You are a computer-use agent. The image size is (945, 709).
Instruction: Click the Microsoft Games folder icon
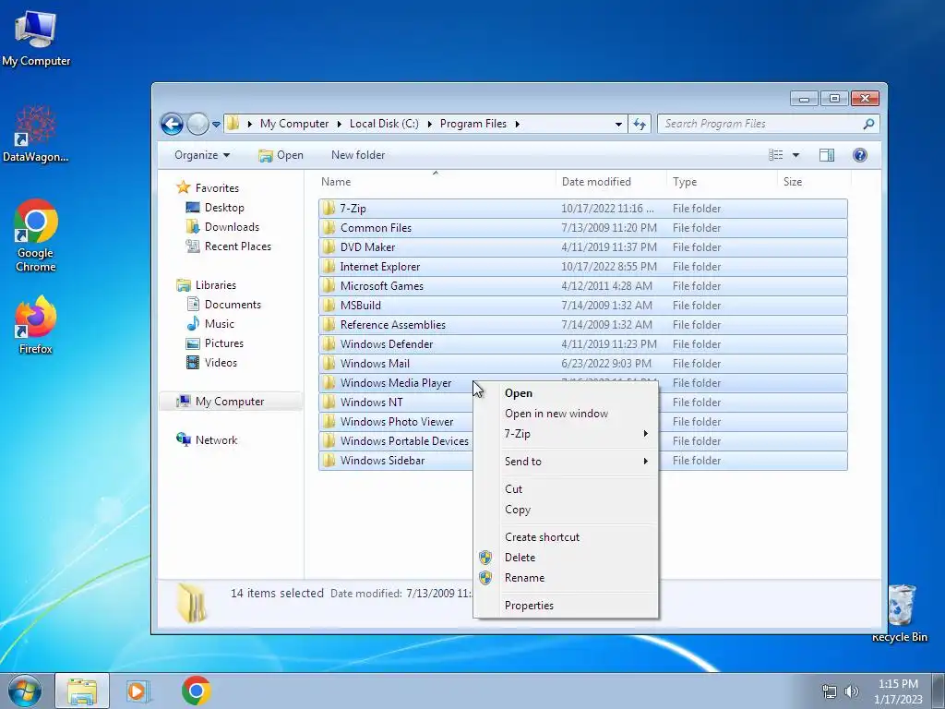coord(329,286)
